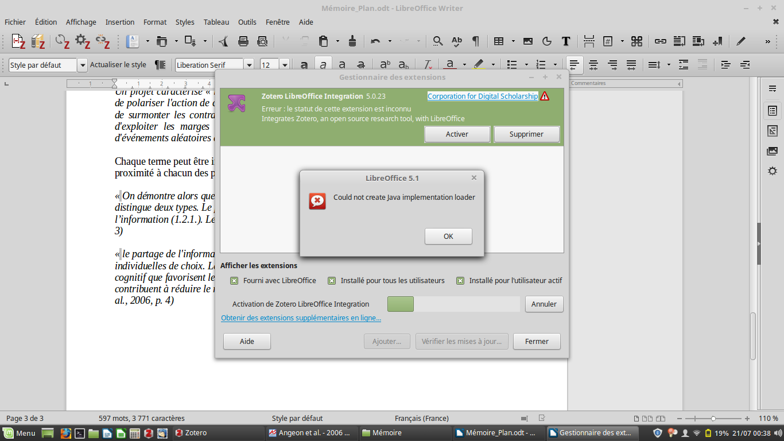Insert hyperlink chain icon
The image size is (784, 441).
click(x=661, y=41)
